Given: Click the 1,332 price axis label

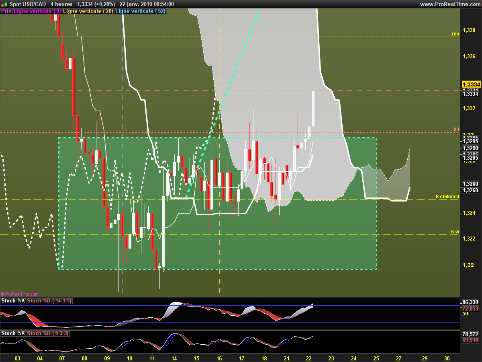Looking at the screenshot, I should 469,108.
